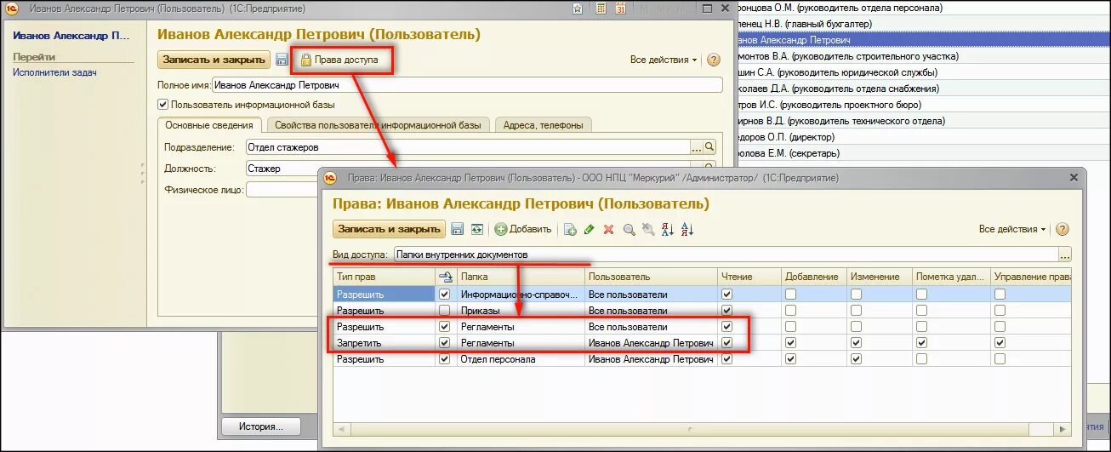Viewport: 1111px width, 452px height.
Task: Toggle Добавление in the Запретить Регламенты row
Action: (x=791, y=343)
